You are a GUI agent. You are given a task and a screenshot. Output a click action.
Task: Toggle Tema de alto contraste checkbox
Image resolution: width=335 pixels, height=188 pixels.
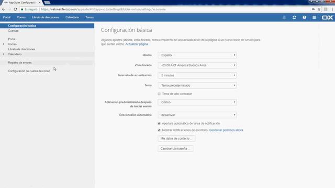[x=159, y=94]
